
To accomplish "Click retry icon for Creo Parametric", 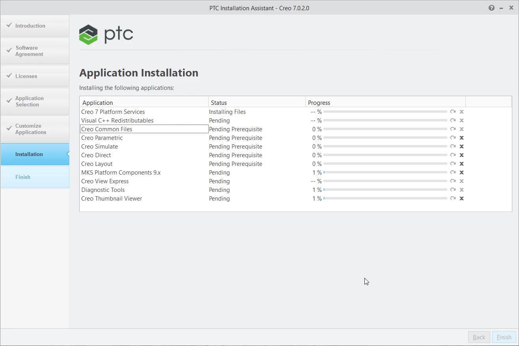I will tap(453, 138).
